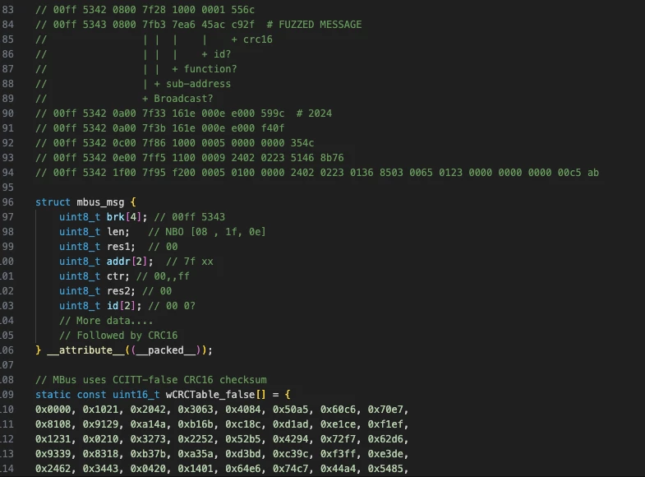The image size is (645, 477).
Task: Click the static keyword before const
Action: tap(53, 395)
